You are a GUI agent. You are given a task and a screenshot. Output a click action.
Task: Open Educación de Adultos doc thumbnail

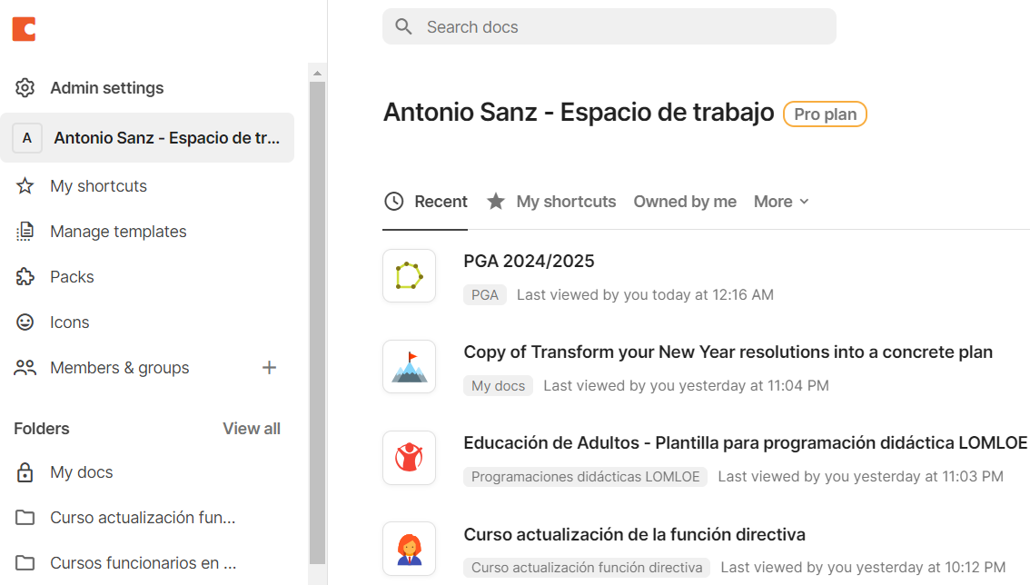tap(410, 458)
